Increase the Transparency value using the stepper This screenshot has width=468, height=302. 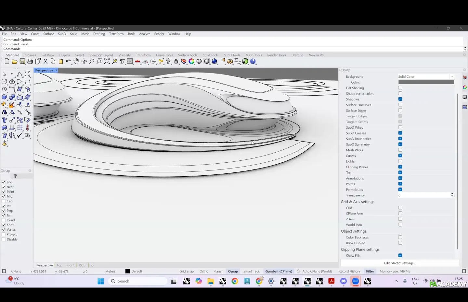pos(452,194)
